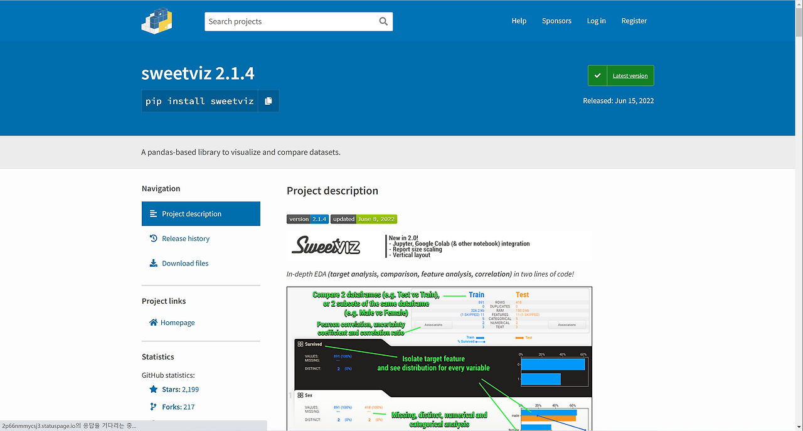The width and height of the screenshot is (803, 431).
Task: Click the Stars: 2,199 GitHub link
Action: pyautogui.click(x=179, y=389)
